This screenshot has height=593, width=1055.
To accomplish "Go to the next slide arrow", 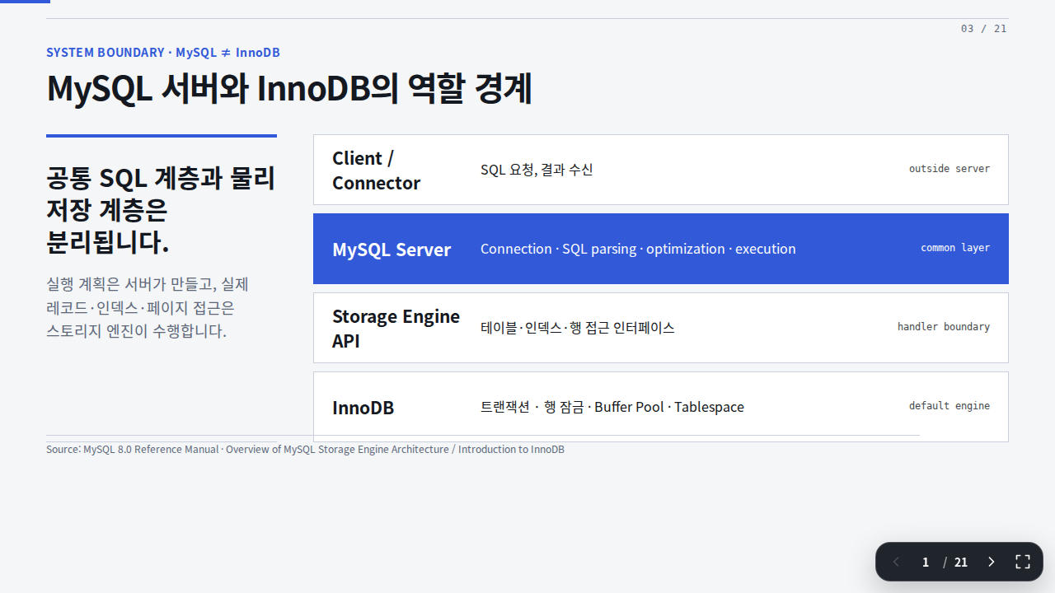I will coord(992,562).
